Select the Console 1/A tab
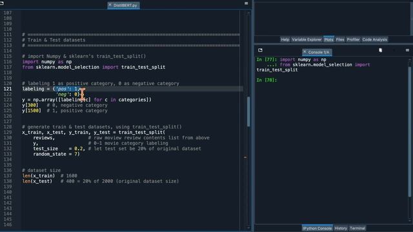413x232 pixels. tap(317, 52)
